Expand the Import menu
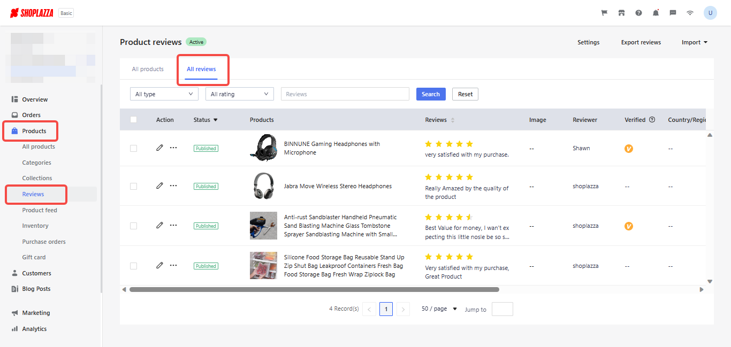The height and width of the screenshot is (347, 731). click(x=695, y=42)
